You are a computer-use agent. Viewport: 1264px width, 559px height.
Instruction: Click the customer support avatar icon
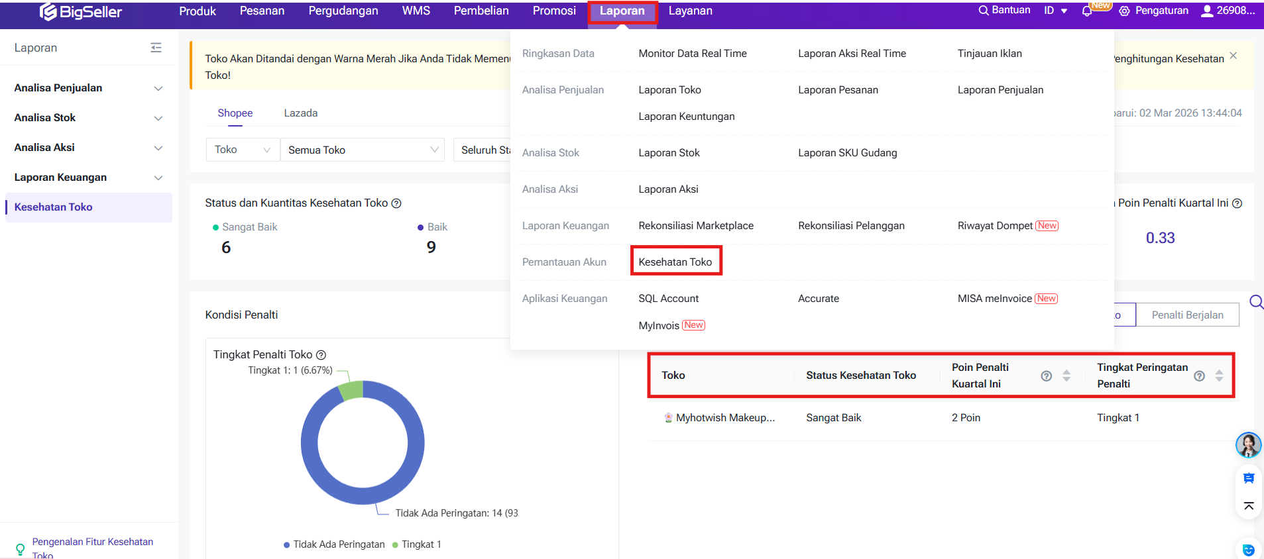[1247, 445]
